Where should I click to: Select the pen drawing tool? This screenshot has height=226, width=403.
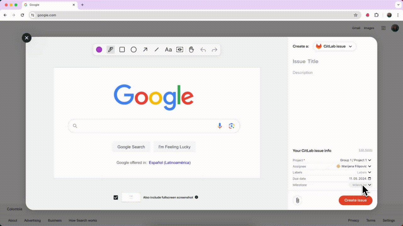point(110,50)
